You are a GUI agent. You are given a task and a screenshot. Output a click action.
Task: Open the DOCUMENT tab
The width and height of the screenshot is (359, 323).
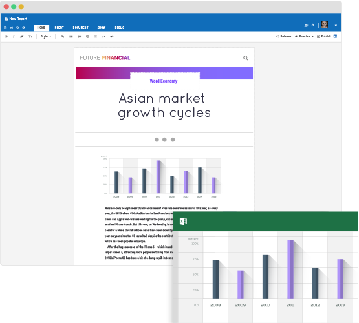point(81,28)
